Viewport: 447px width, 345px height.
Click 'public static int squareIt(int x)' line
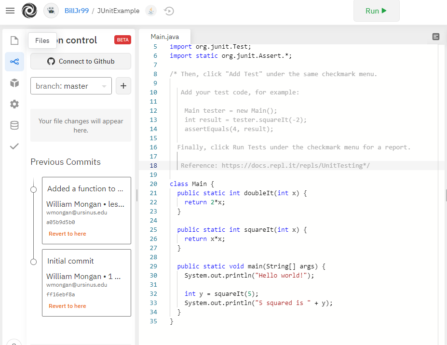[242, 230]
